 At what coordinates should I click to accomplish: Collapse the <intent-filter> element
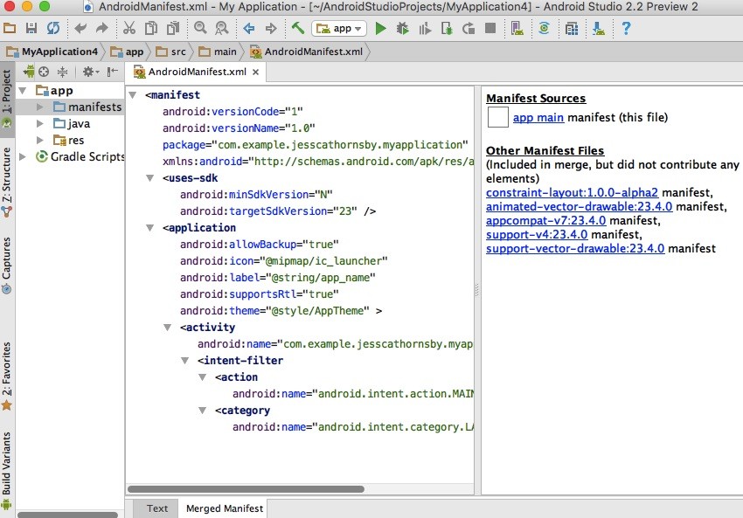click(184, 360)
